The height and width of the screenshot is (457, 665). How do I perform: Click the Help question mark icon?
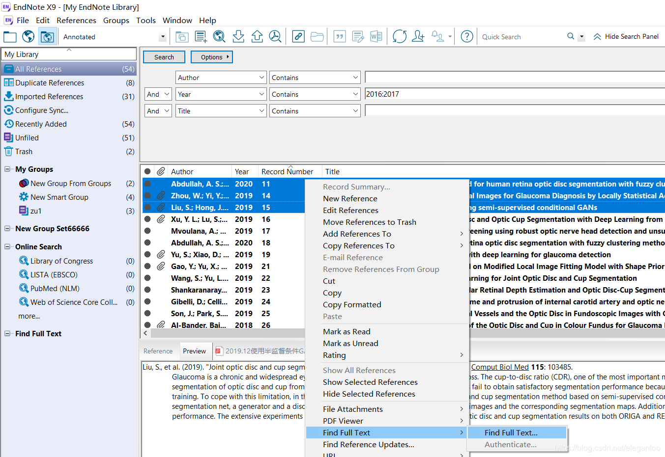[x=467, y=36]
